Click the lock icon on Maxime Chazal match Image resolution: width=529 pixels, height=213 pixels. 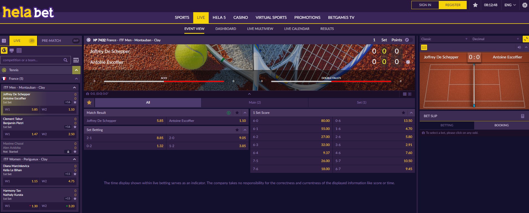pos(68,152)
